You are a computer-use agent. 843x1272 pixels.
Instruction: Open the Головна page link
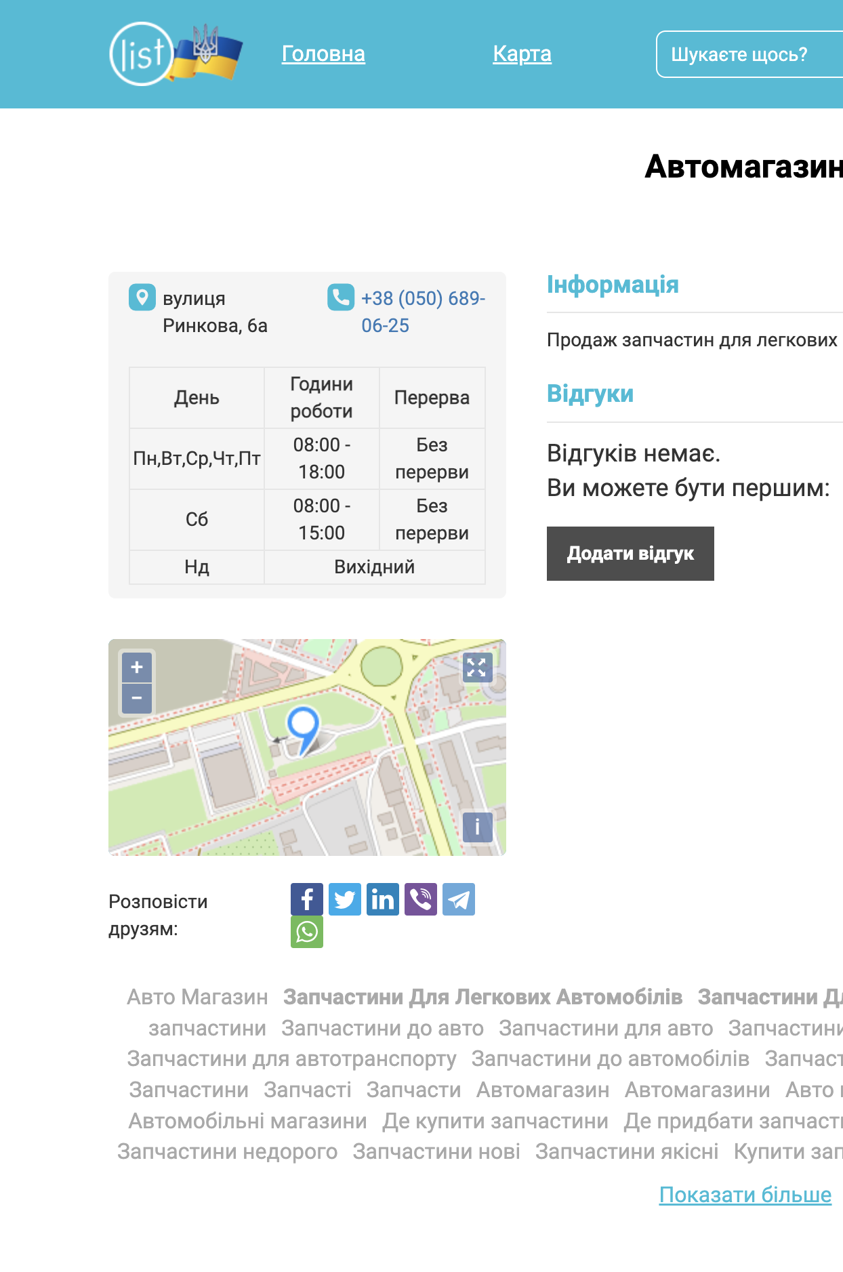coord(323,54)
